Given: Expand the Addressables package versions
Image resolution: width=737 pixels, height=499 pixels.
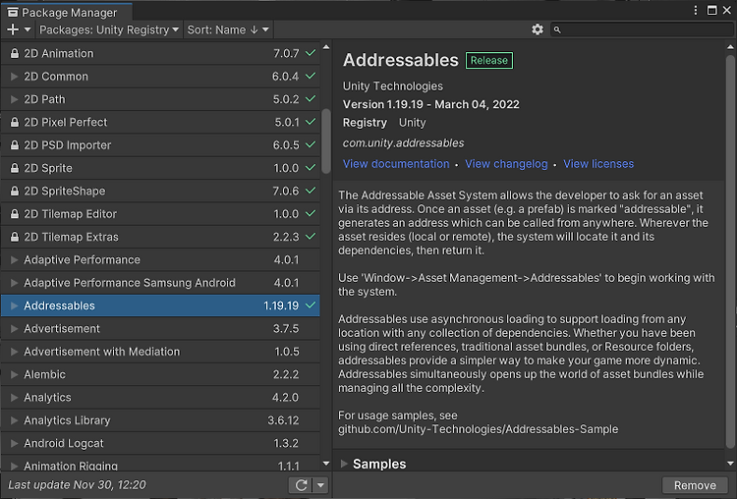Looking at the screenshot, I should (14, 305).
